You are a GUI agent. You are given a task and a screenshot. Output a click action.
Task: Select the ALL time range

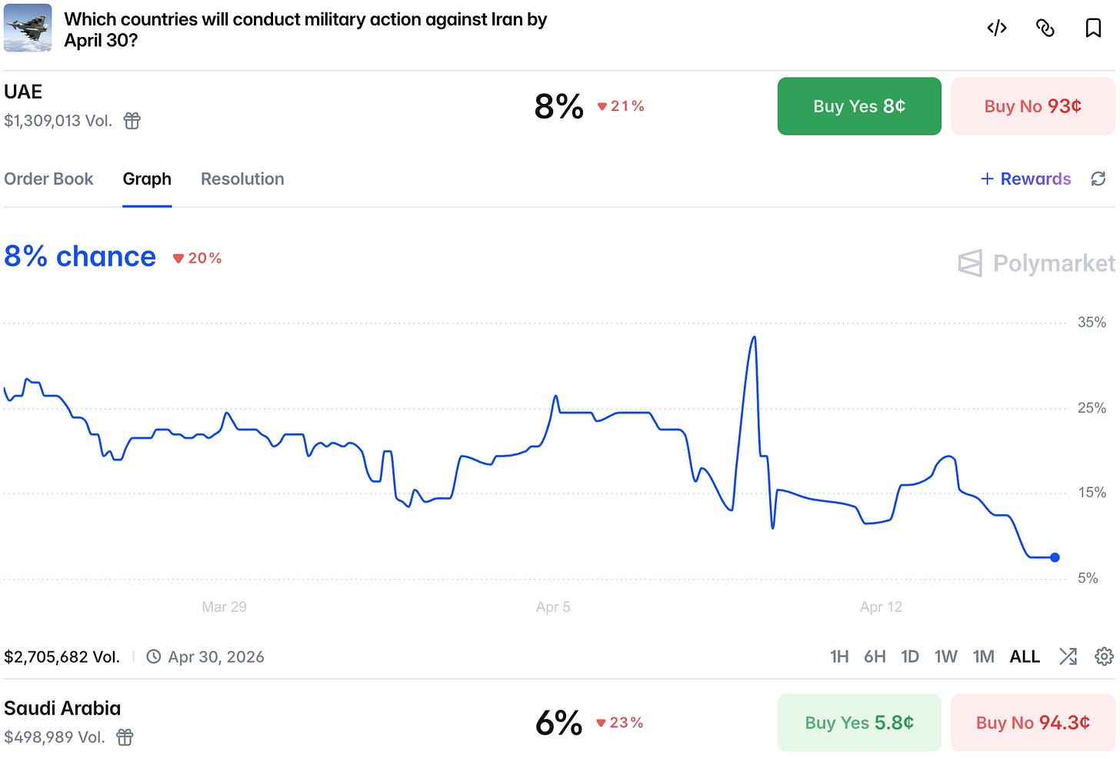click(x=1025, y=657)
